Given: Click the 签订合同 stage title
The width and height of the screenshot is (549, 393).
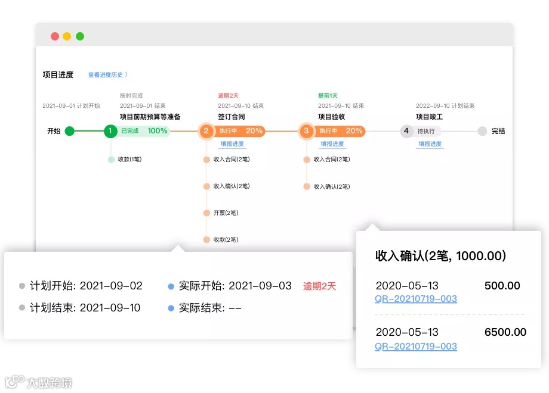Looking at the screenshot, I should pyautogui.click(x=232, y=117).
